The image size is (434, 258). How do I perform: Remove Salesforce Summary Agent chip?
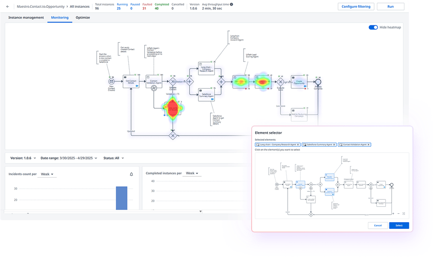(334, 144)
